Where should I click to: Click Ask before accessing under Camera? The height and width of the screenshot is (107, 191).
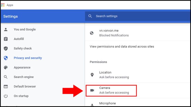(114, 93)
